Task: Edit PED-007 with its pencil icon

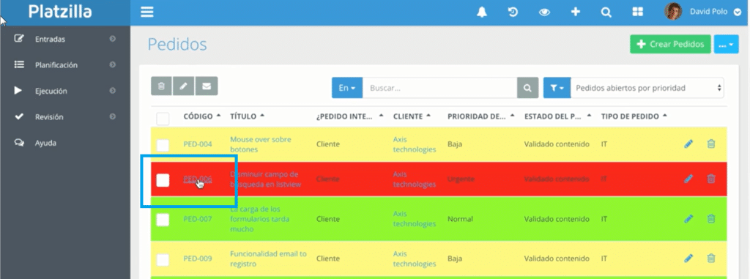Action: pos(688,219)
